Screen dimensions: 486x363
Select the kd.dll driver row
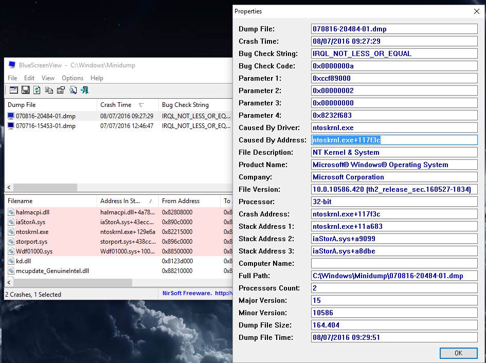pyautogui.click(x=118, y=261)
